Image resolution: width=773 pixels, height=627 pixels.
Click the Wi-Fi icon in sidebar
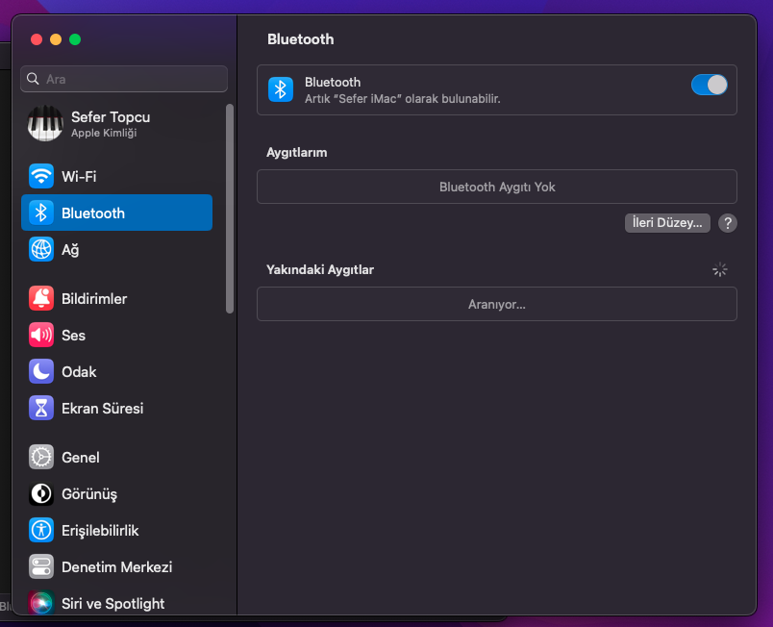tap(41, 177)
